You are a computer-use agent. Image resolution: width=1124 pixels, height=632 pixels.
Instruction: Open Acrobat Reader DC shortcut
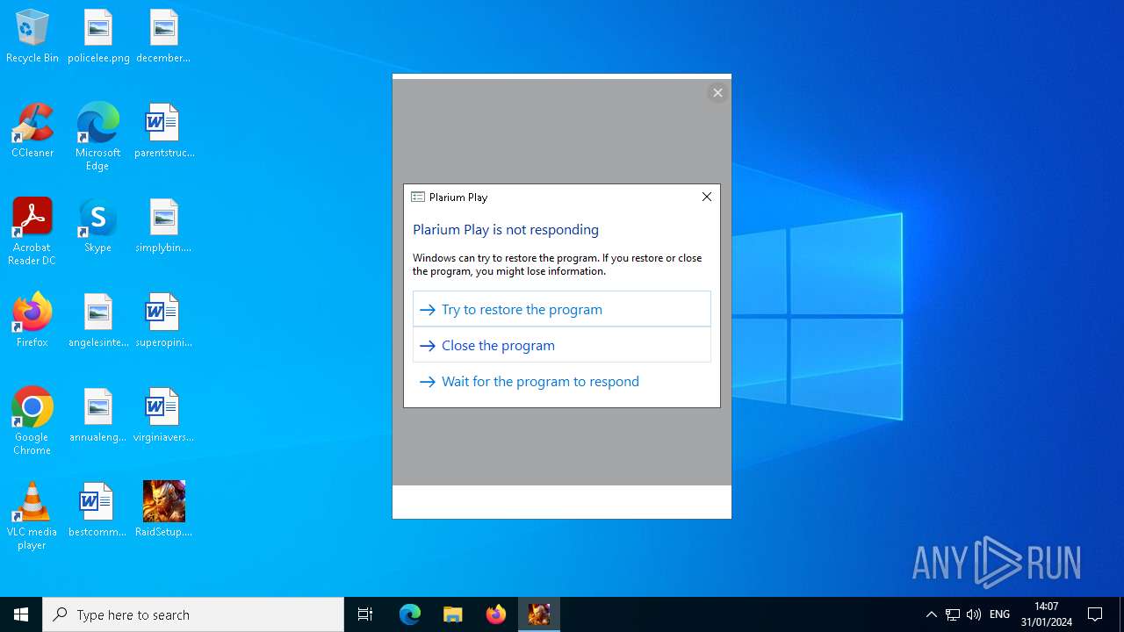32,232
